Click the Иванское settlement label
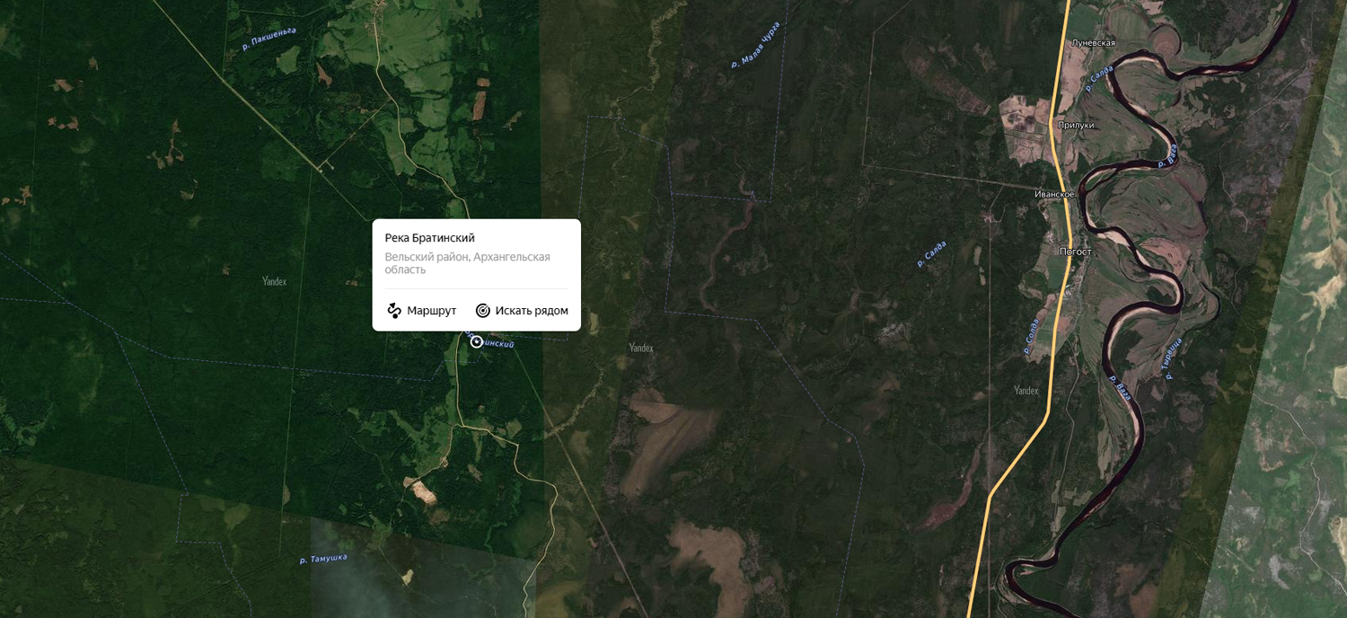The width and height of the screenshot is (1347, 618). click(1054, 194)
